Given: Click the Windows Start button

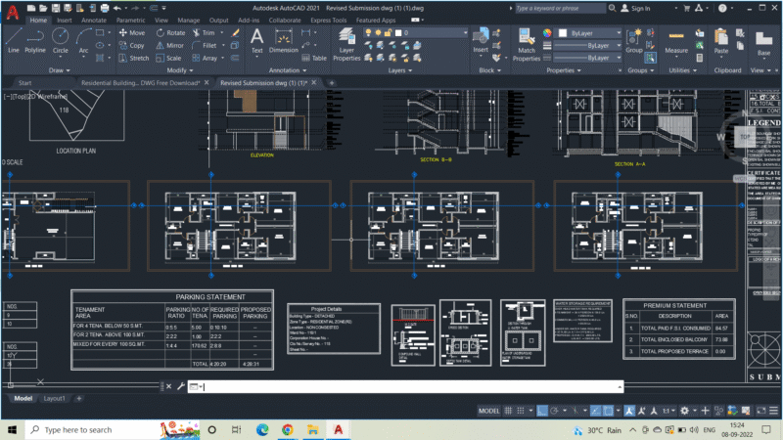Looking at the screenshot, I should click(x=13, y=429).
